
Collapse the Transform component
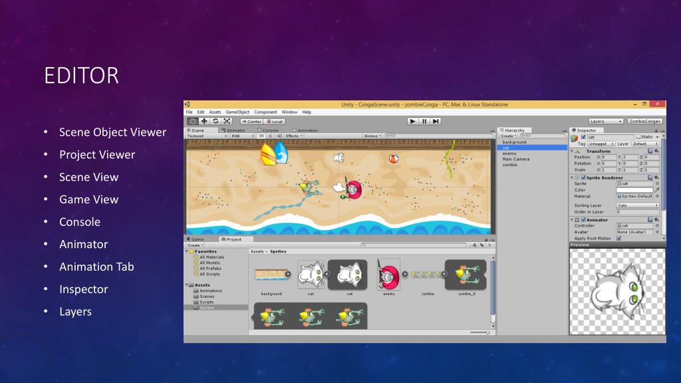(572, 151)
